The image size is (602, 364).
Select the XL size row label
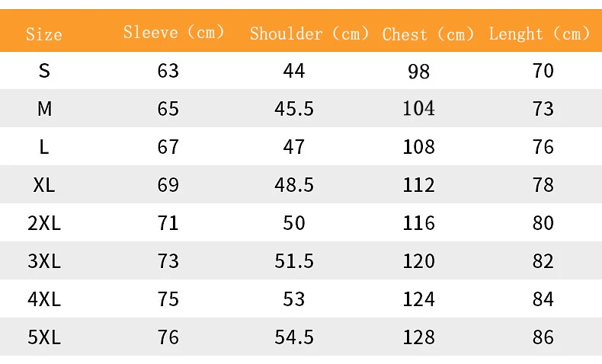point(44,185)
